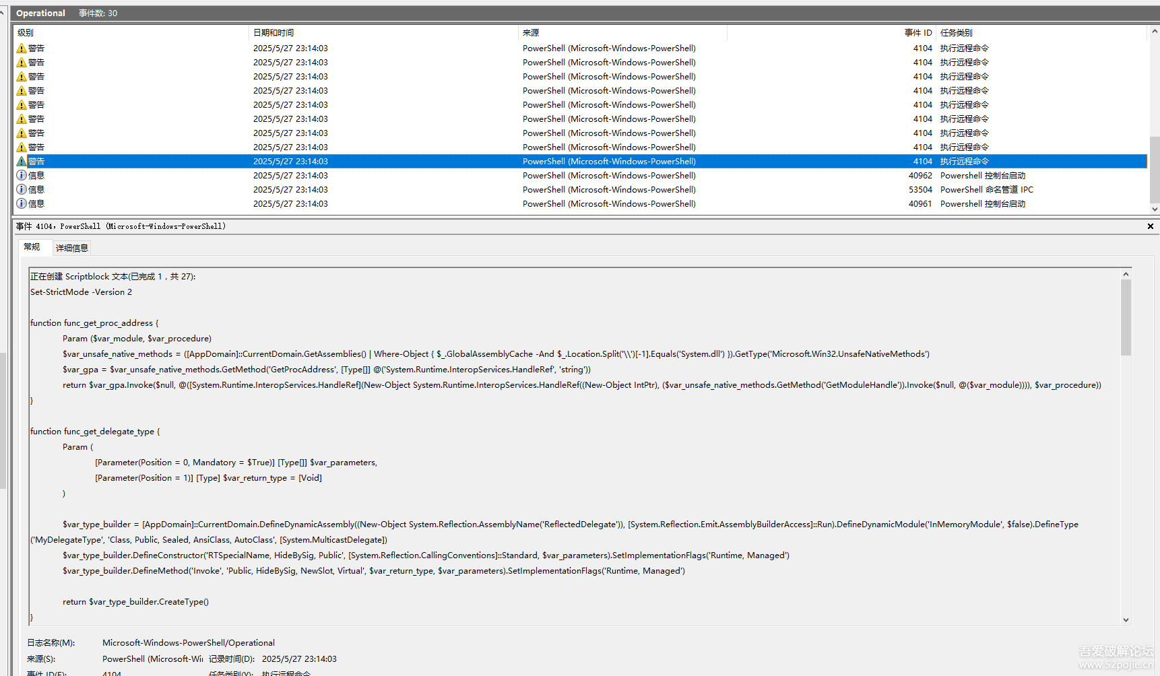The height and width of the screenshot is (676, 1160).
Task: Click the info icon for event 53504
Action: pyautogui.click(x=22, y=190)
